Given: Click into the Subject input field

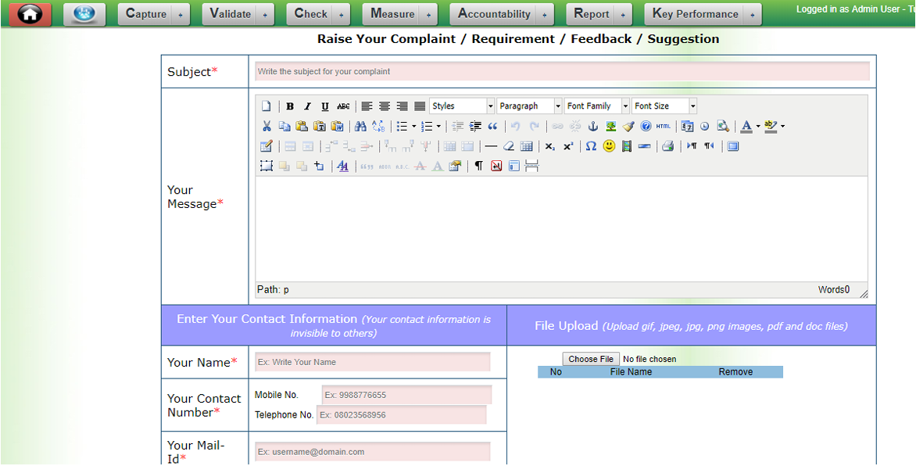Looking at the screenshot, I should coord(562,71).
